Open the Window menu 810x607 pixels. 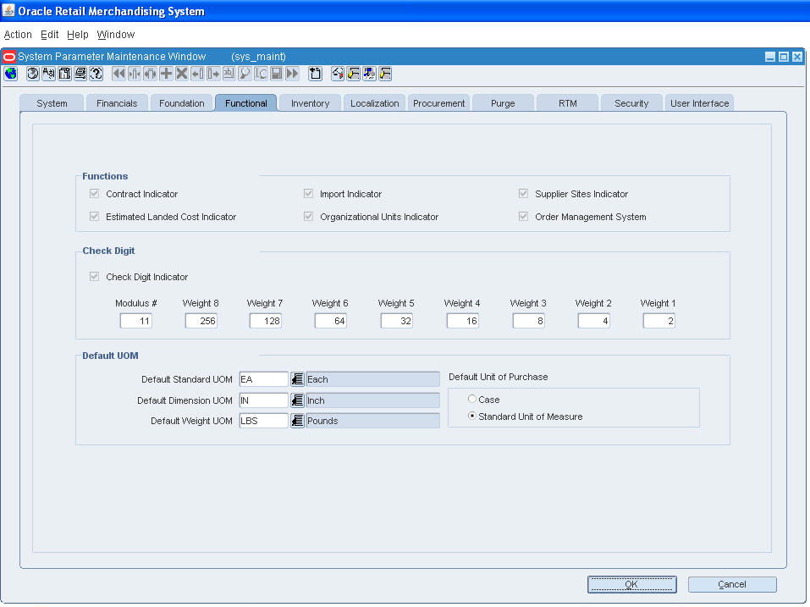[x=116, y=35]
